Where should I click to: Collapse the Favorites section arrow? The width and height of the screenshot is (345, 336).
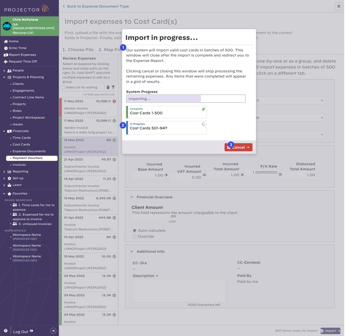4,194
